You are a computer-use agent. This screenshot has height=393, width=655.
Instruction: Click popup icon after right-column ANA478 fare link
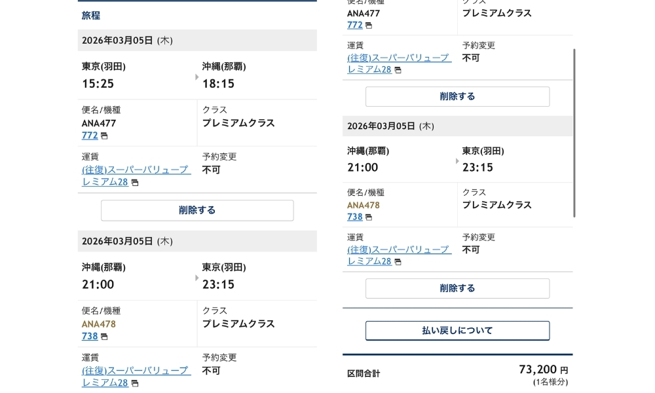click(398, 261)
